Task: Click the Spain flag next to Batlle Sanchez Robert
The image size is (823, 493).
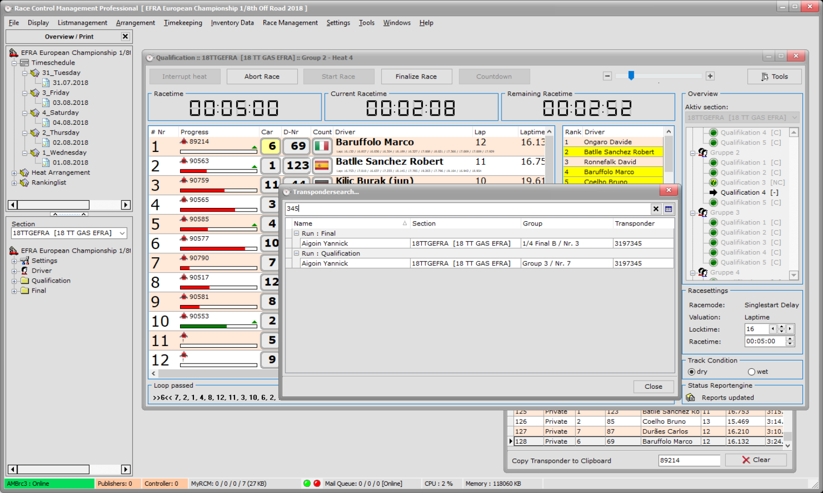Action: click(x=322, y=165)
